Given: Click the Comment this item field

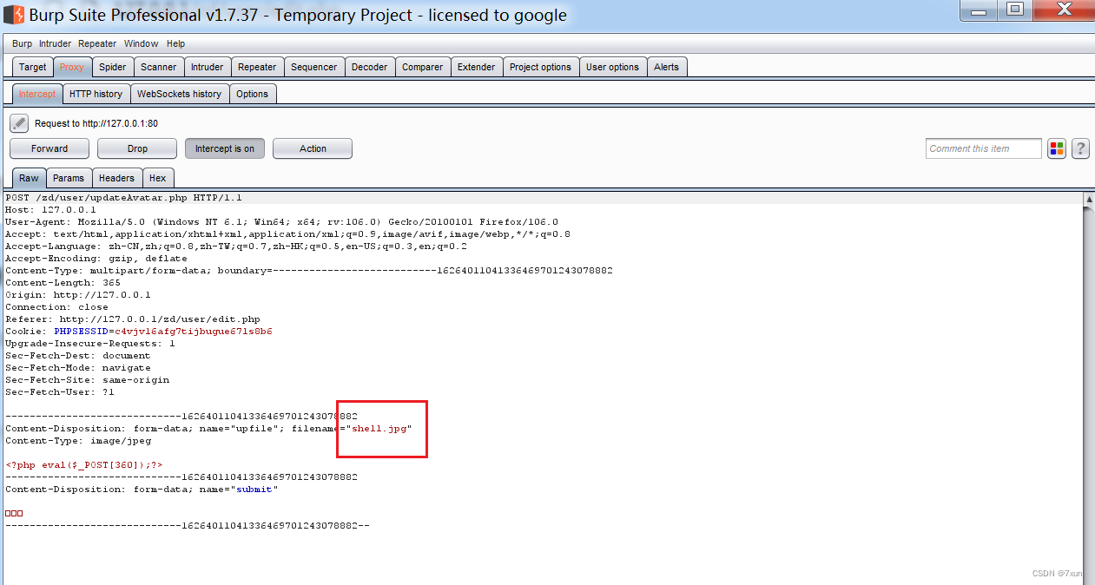Looking at the screenshot, I should 983,148.
